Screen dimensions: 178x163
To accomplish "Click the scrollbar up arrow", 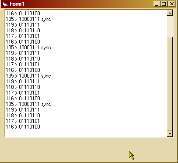I will tap(170, 13).
